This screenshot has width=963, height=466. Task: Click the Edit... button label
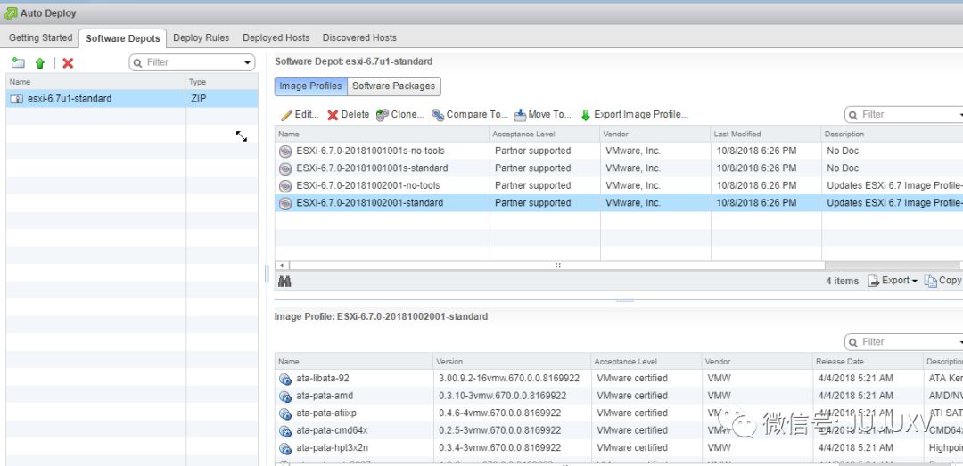(307, 115)
